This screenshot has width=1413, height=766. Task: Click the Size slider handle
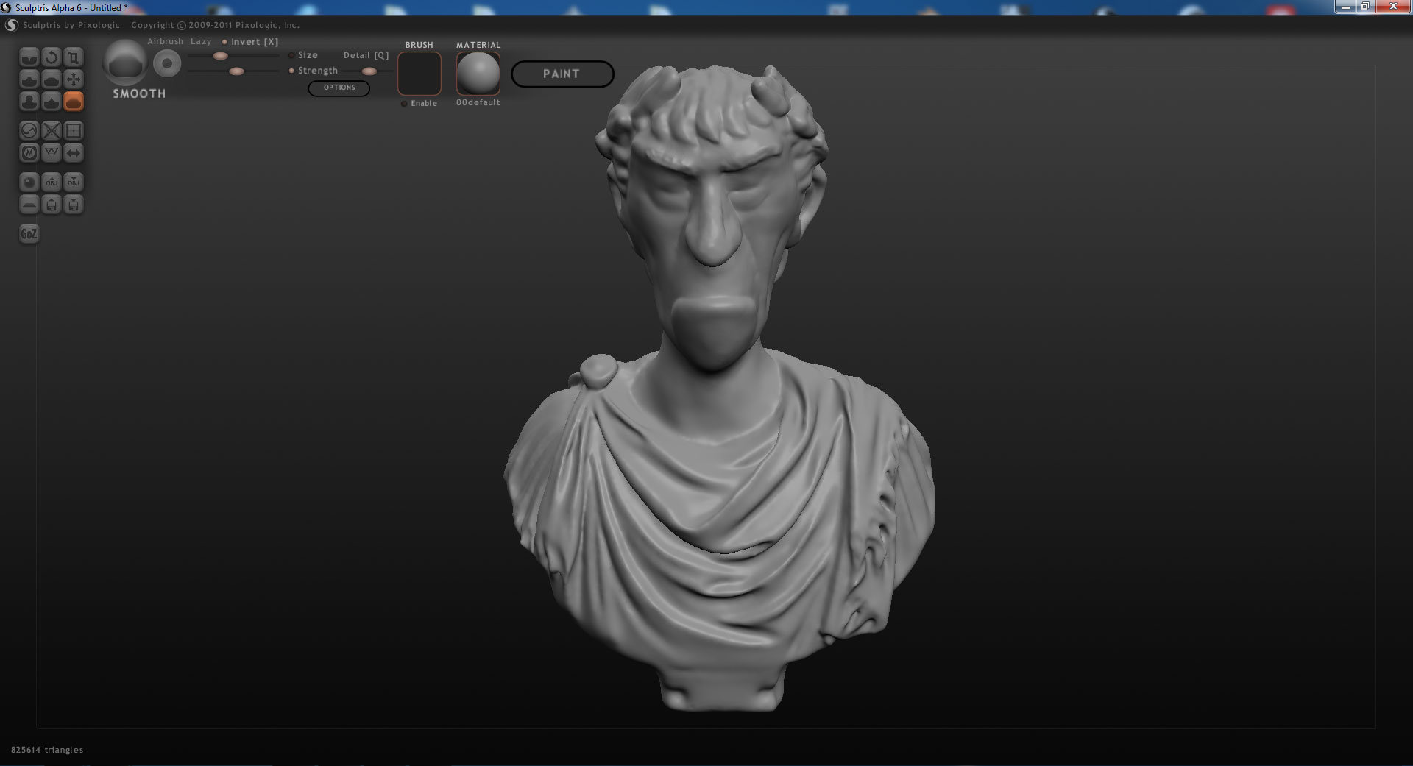(x=220, y=55)
